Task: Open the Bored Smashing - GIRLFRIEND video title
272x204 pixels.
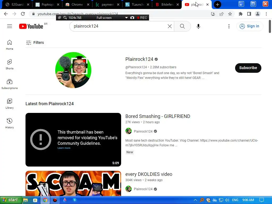Action: point(158,116)
